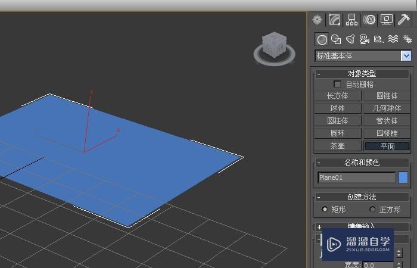The height and width of the screenshot is (268, 417).
Task: Click the 平面 button
Action: [387, 146]
